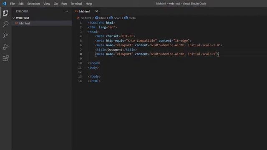Open the Selection menu

[x=33, y=4]
